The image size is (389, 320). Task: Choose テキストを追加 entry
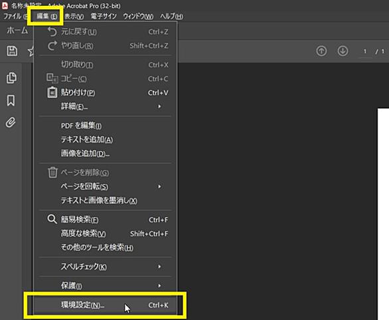[105, 139]
